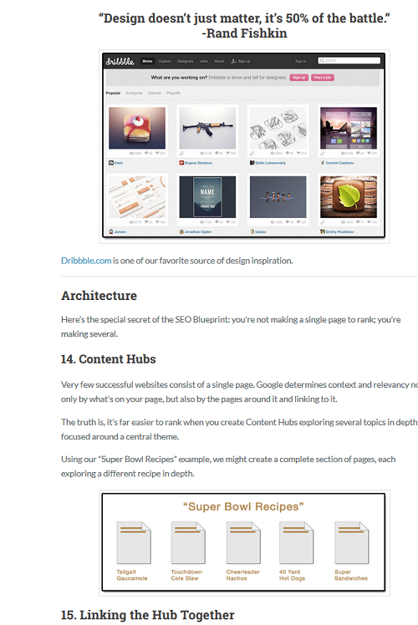This screenshot has width=418, height=625.
Task: Open the orange UI kit shot thumbnail
Action: coord(137,197)
